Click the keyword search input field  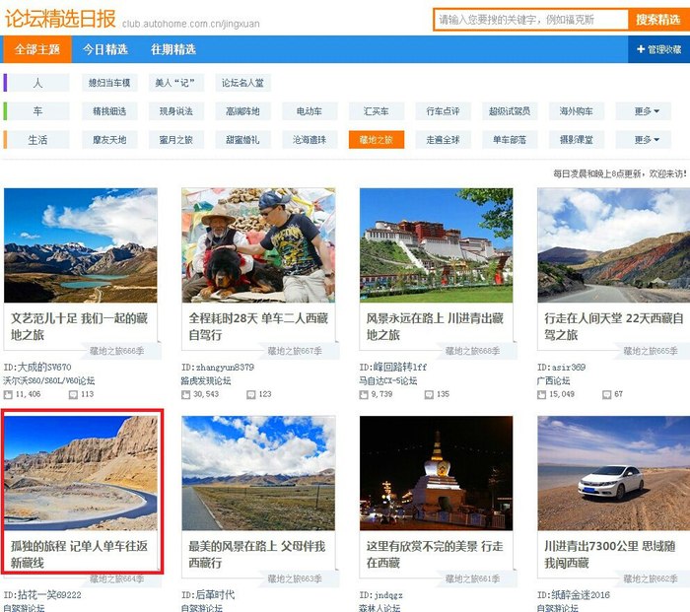coord(529,20)
